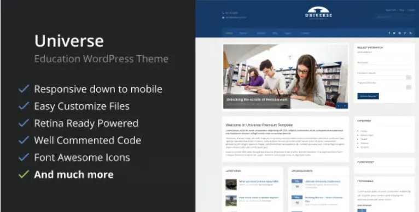
Task: Click the search field in header
Action: click(x=395, y=17)
